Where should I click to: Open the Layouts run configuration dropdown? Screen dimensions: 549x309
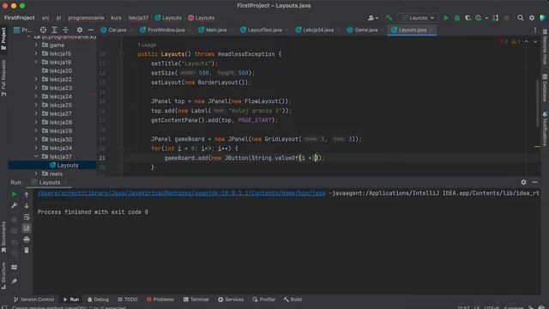(x=418, y=18)
